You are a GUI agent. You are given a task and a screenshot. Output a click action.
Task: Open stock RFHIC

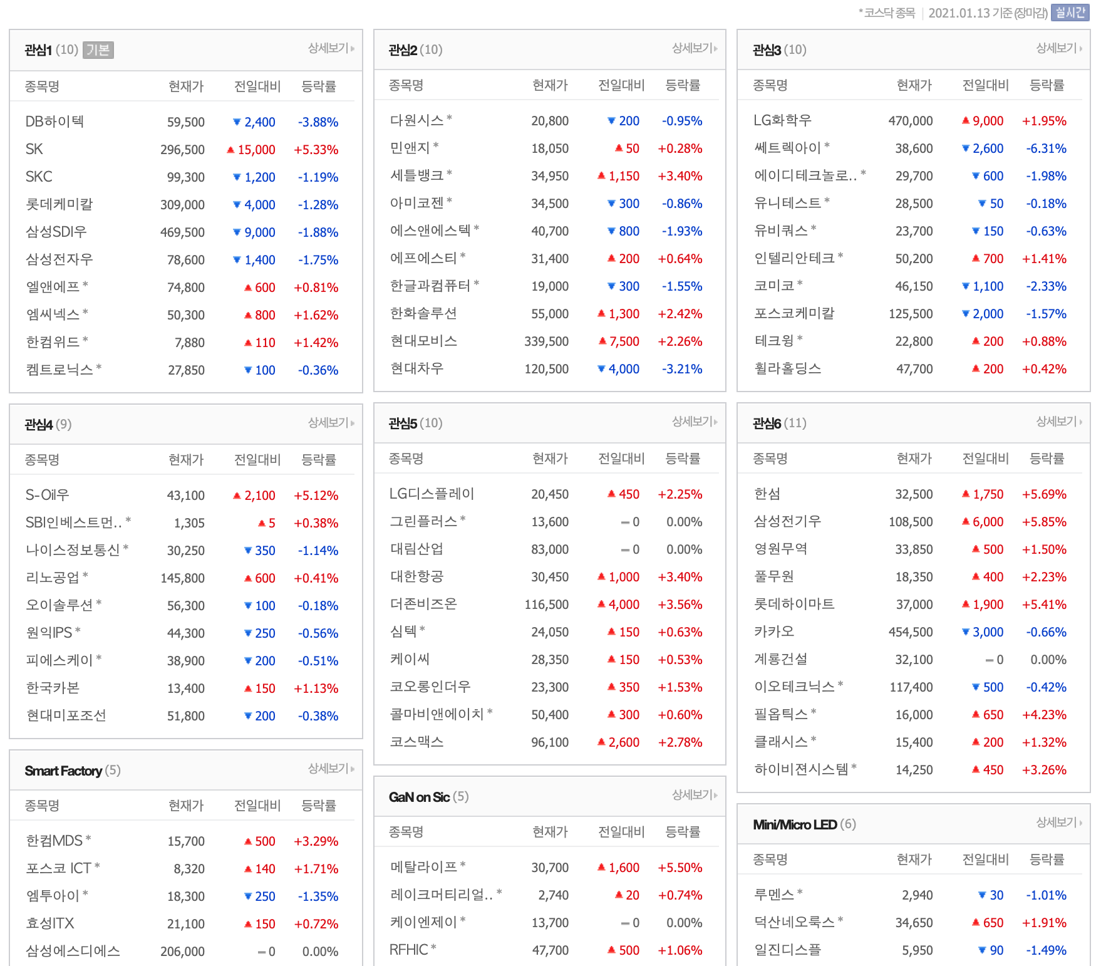pos(409,950)
